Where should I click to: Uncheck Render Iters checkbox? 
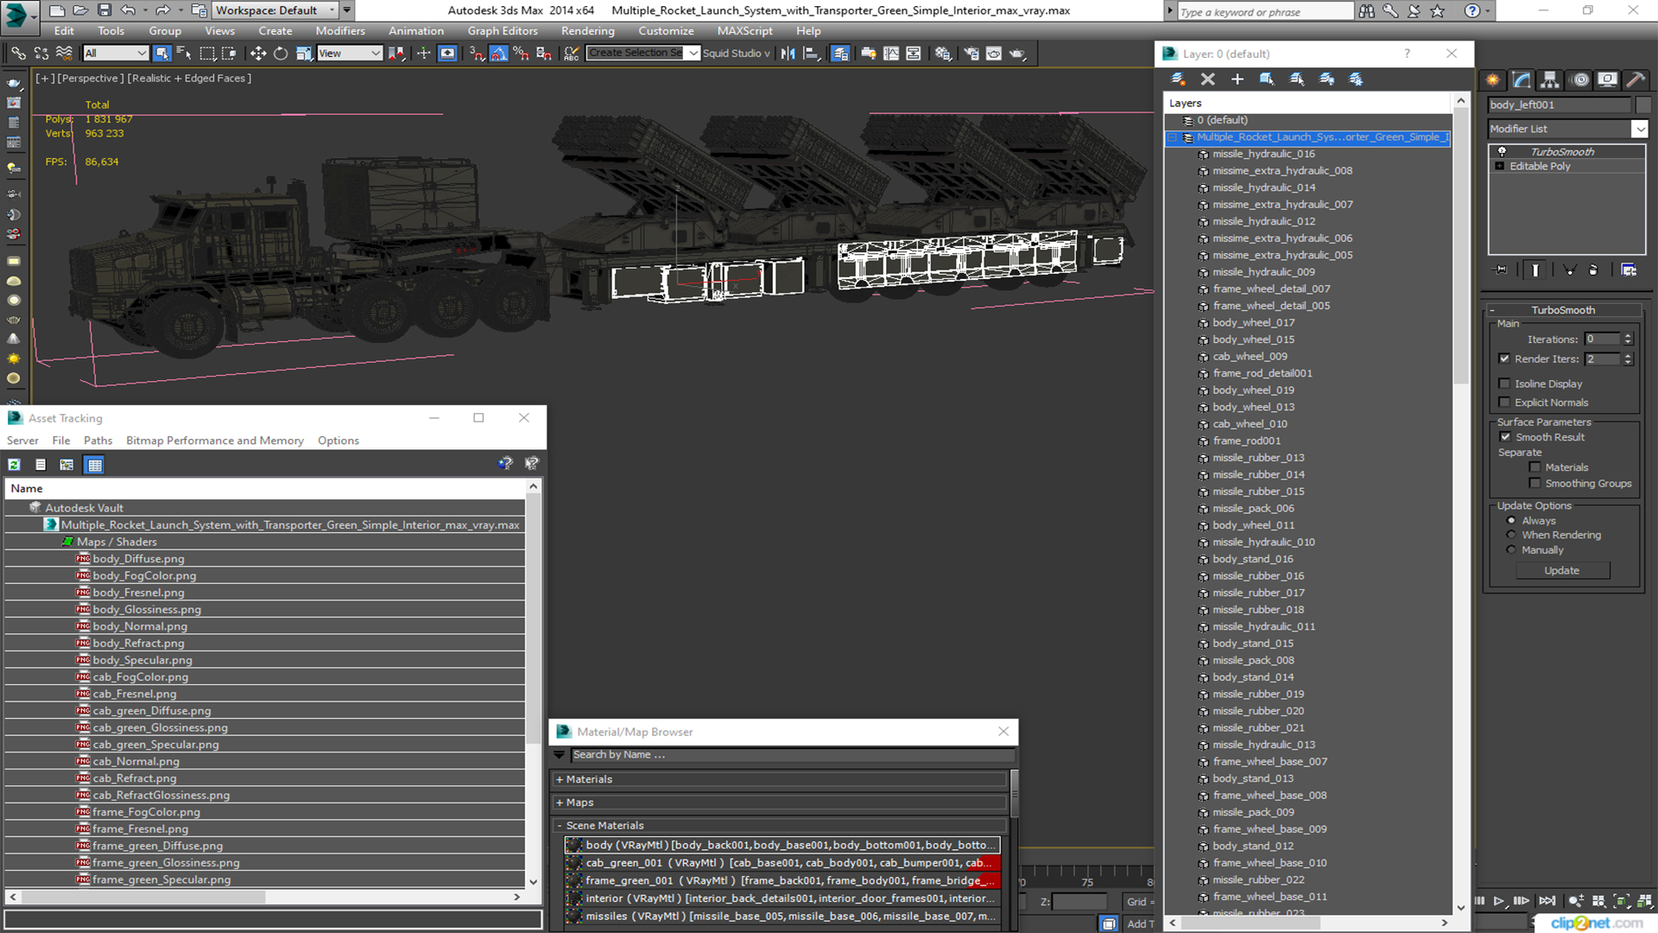1504,359
